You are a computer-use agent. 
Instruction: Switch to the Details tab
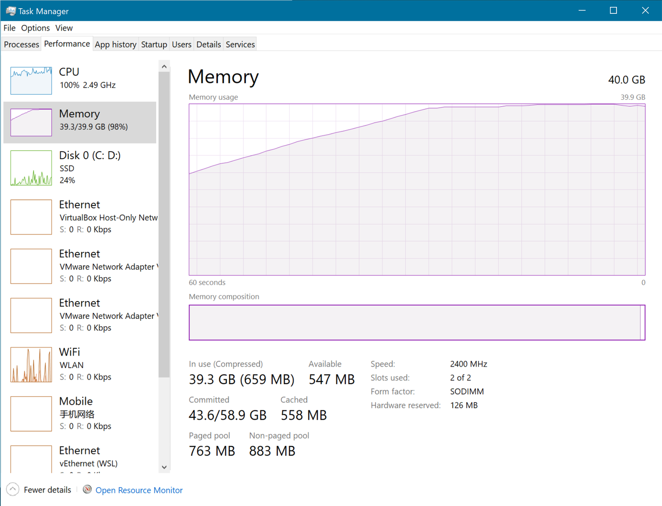point(209,45)
